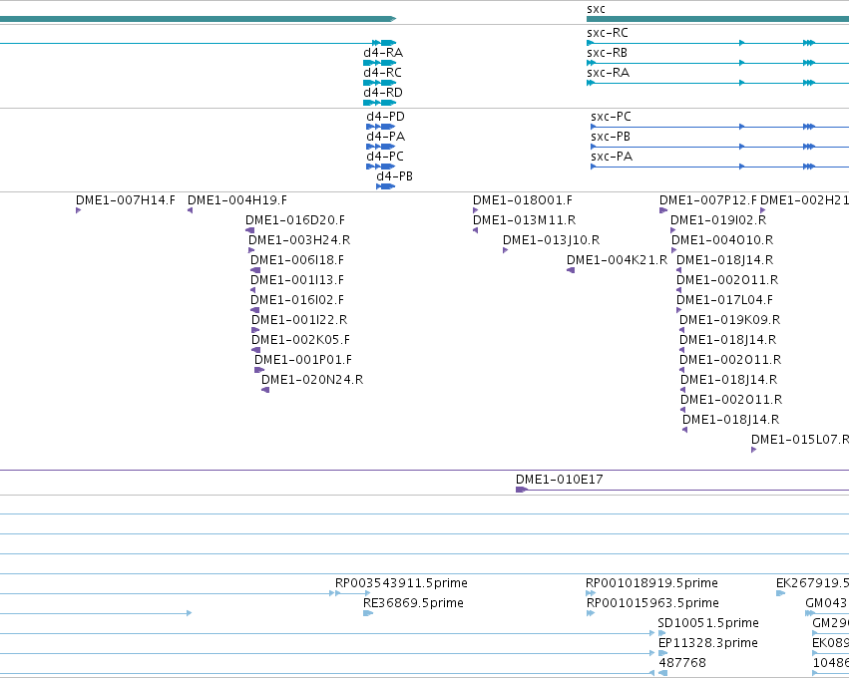
Task: Select BAC end DME1-016D20.F
Action: 295,220
